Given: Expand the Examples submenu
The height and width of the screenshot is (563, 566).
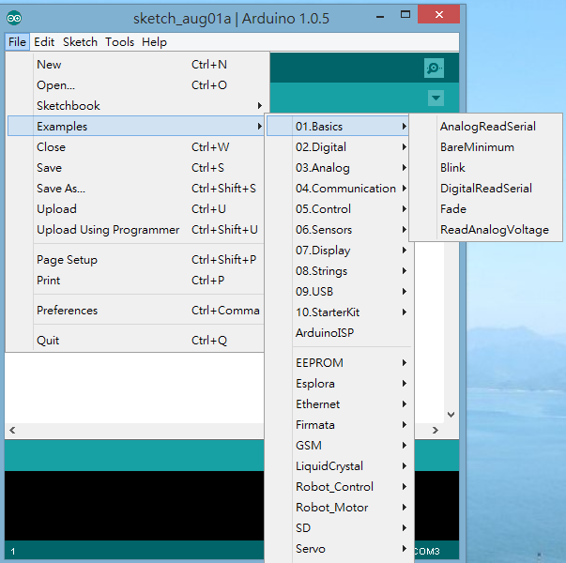Looking at the screenshot, I should [x=136, y=127].
